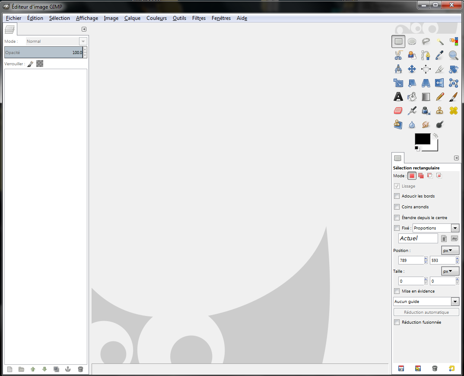
Task: Select the Bucket Fill tool
Action: 412,97
